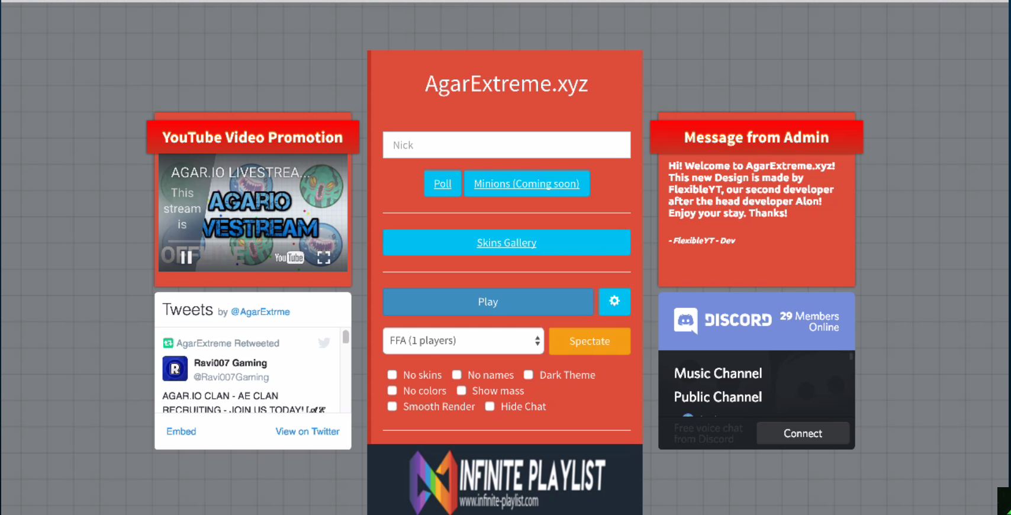Select the Public Channel in Discord
The height and width of the screenshot is (515, 1011).
718,397
